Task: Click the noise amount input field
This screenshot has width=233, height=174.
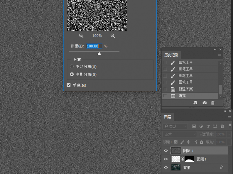Action: coord(94,46)
